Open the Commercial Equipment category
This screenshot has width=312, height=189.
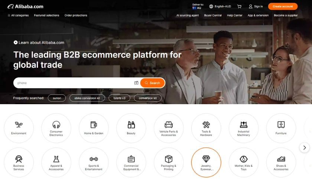[131, 162]
